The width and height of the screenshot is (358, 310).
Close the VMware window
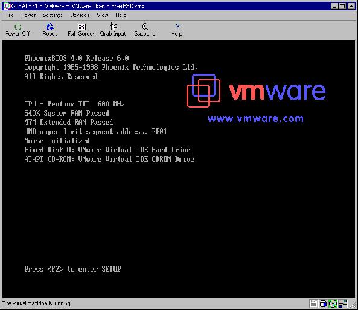pos(351,6)
